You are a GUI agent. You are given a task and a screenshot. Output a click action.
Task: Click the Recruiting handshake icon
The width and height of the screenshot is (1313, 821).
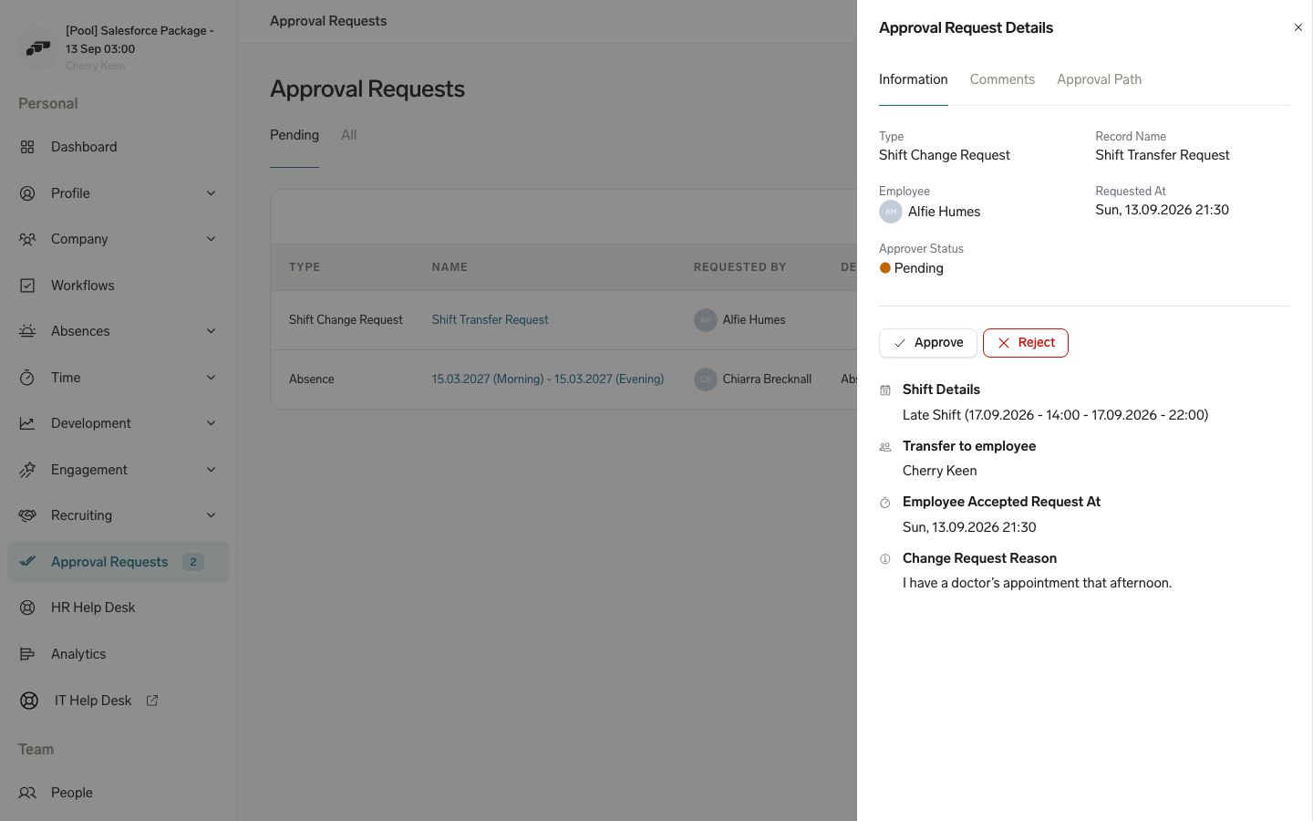point(27,515)
